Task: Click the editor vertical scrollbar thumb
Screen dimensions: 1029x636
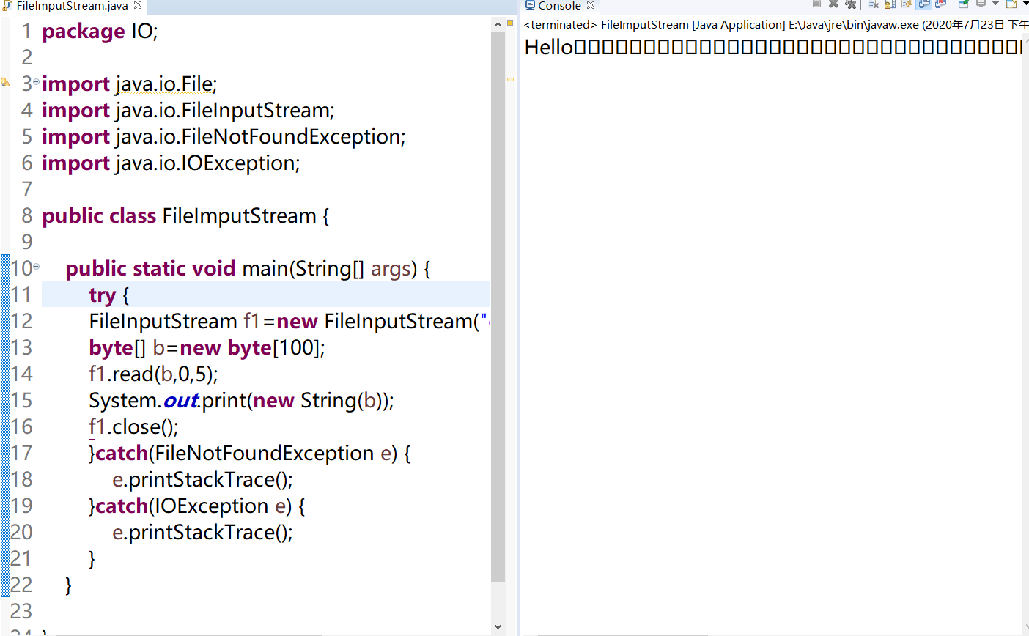Action: click(498, 307)
